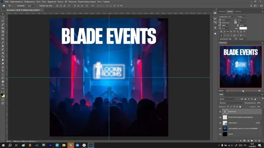Select the Horizontal Type tool
The width and height of the screenshot is (264, 148).
tap(3, 71)
